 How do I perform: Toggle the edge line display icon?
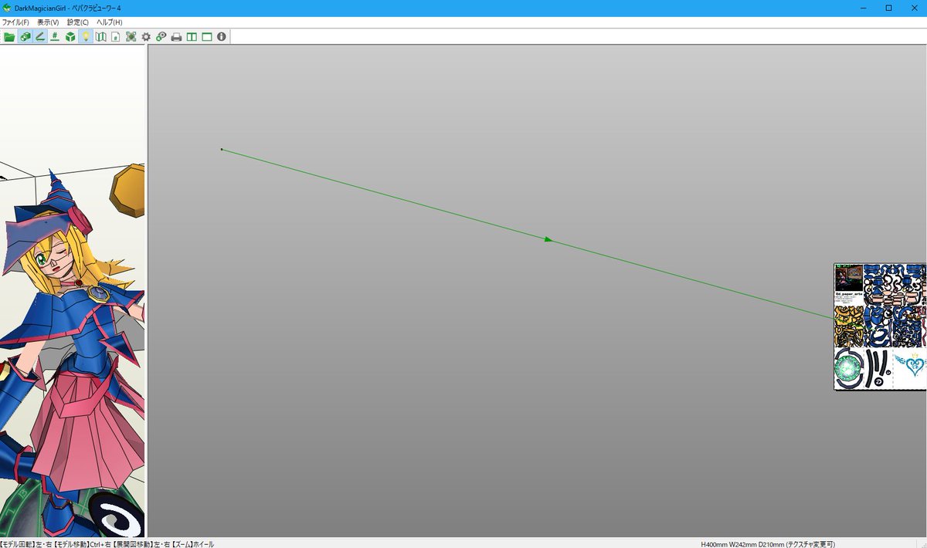39,36
